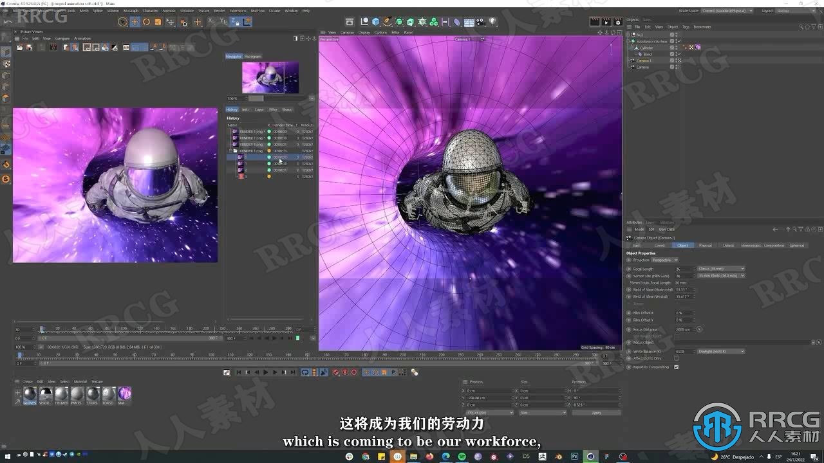Open Classic (36 mm) focal length dropdown
Screen dimensions: 824x463
721,269
